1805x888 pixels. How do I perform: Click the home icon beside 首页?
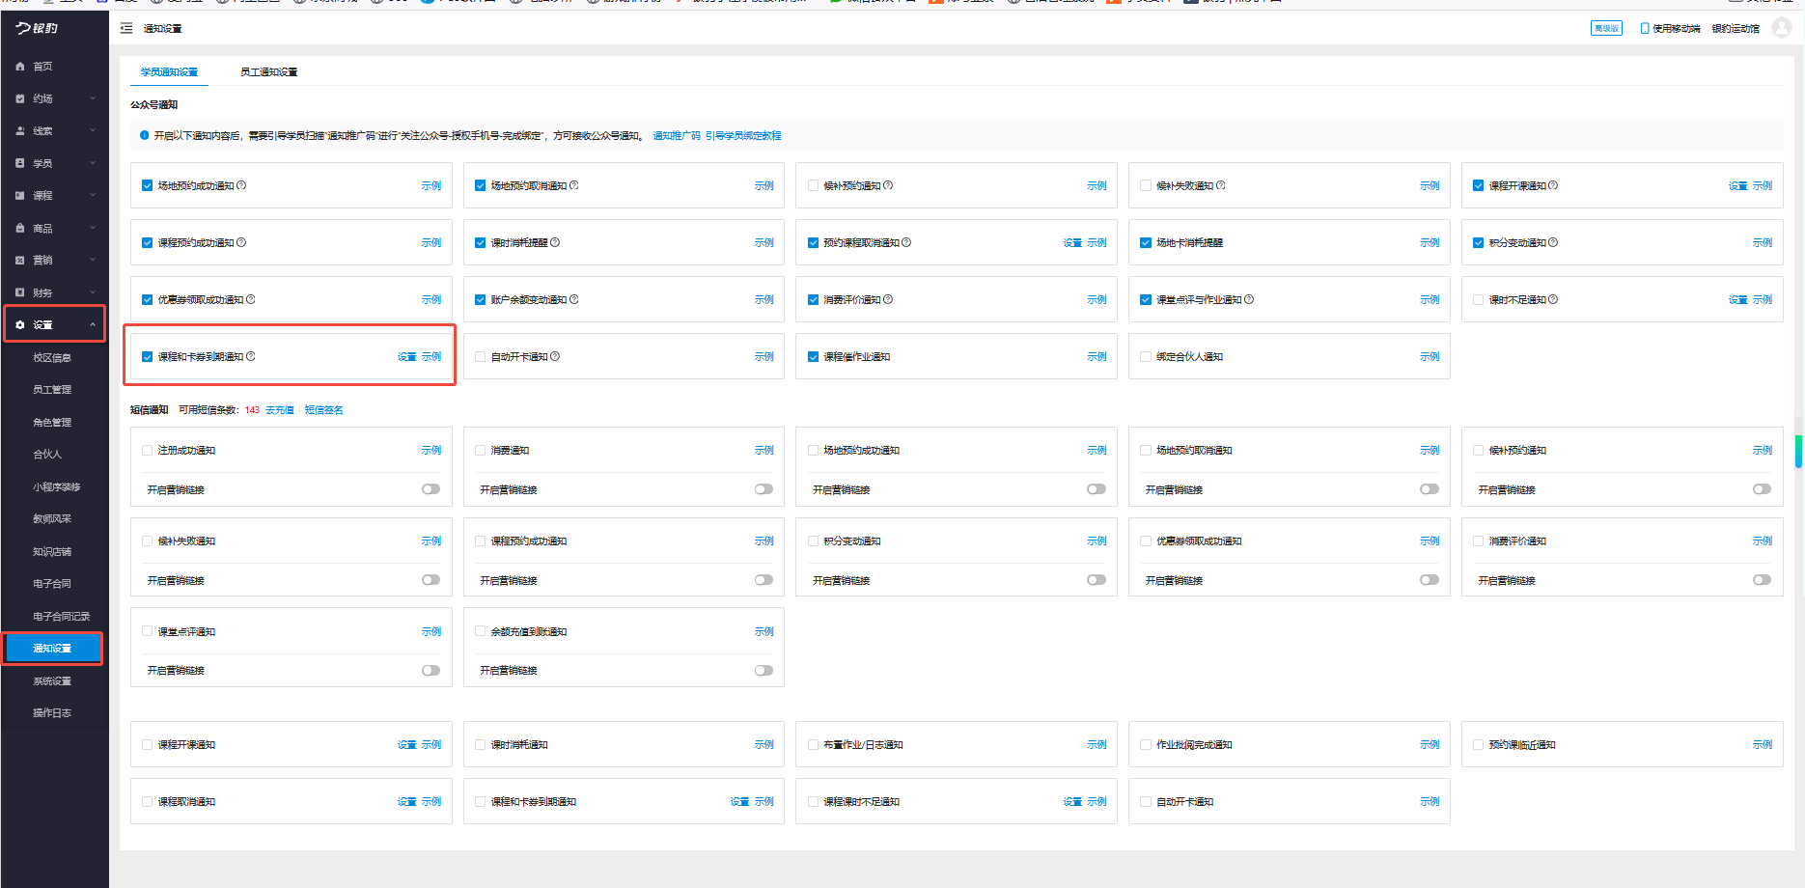20,67
